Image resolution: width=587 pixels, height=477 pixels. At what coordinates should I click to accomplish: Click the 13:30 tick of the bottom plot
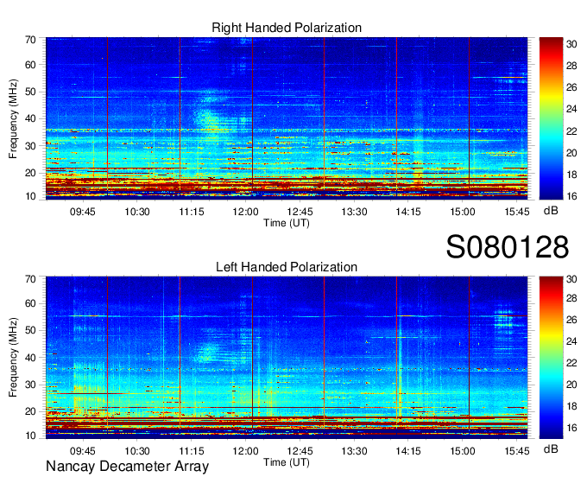pyautogui.click(x=354, y=451)
